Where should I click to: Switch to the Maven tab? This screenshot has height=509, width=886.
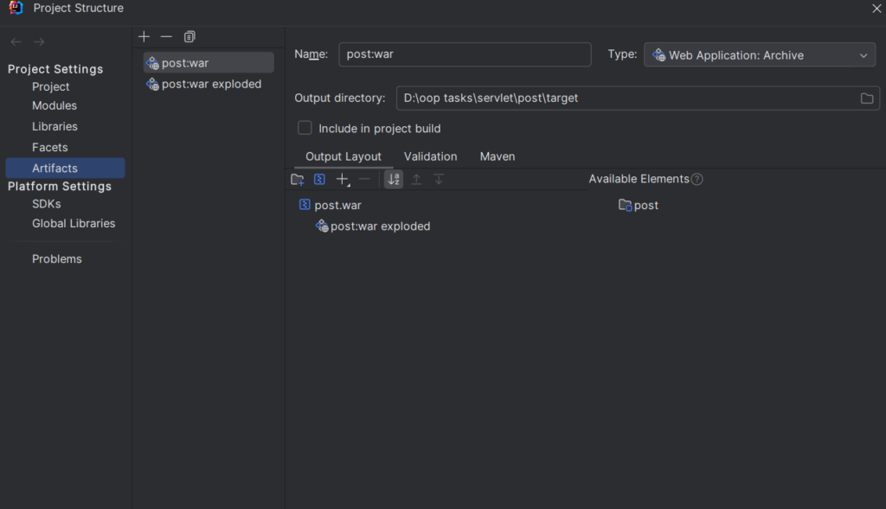(x=498, y=156)
